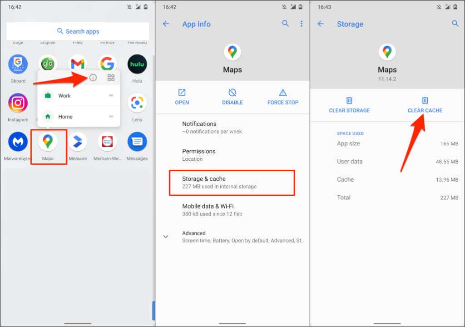Tap the Search apps field
The height and width of the screenshot is (327, 465).
click(x=78, y=31)
